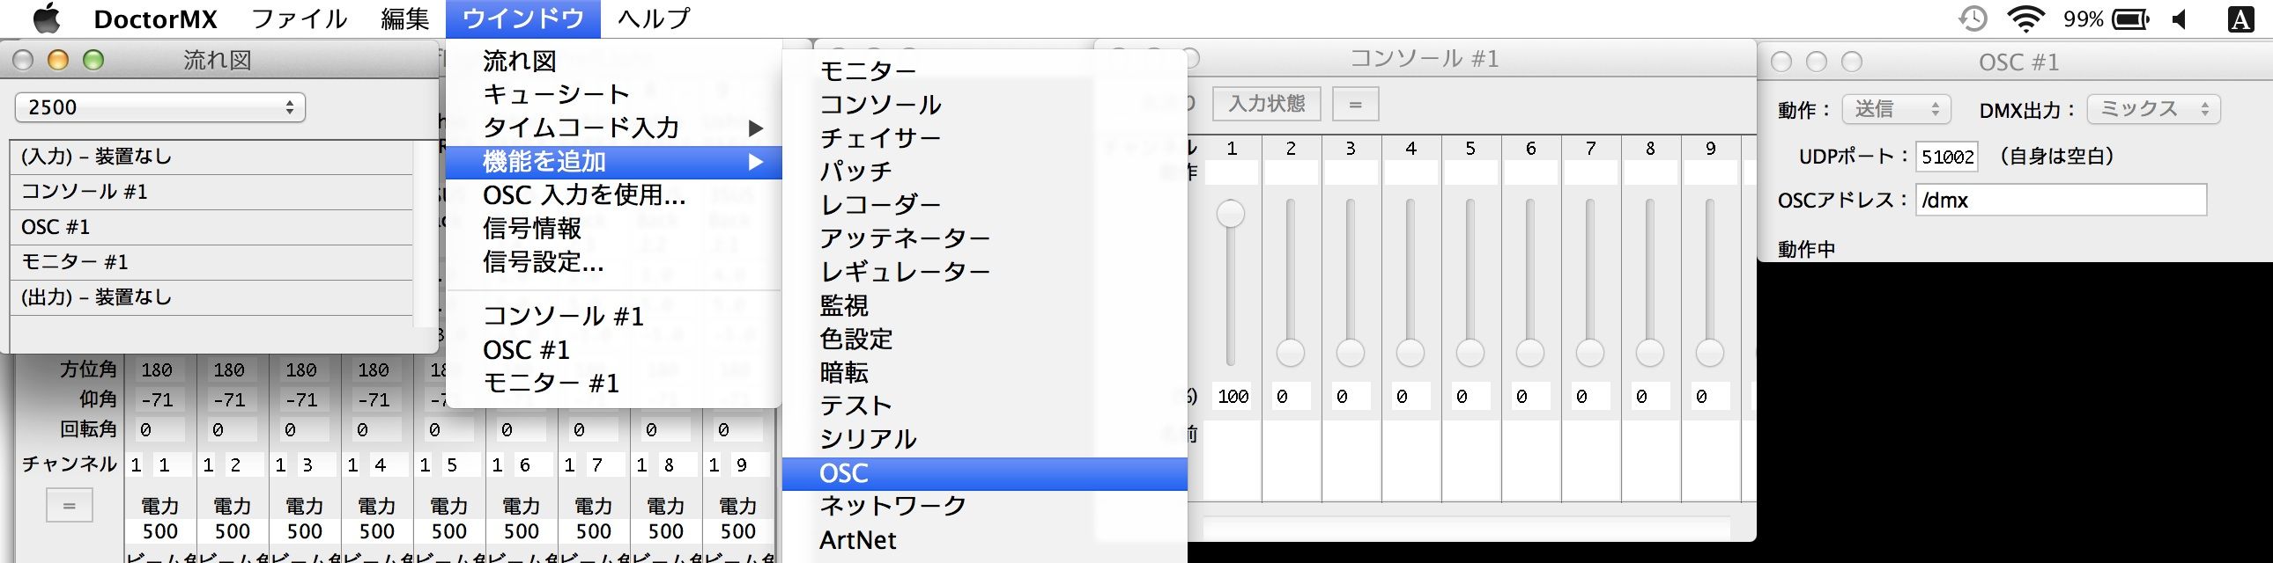Click the horizontal scrollbar under console faders
The width and height of the screenshot is (2273, 563).
pyautogui.click(x=1466, y=528)
